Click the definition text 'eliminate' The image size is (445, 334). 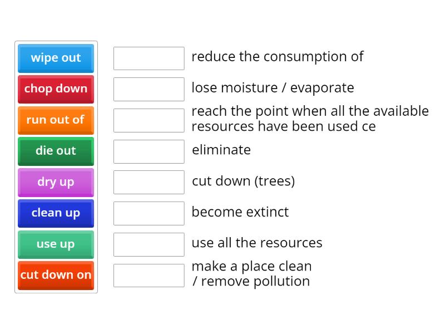coord(221,150)
